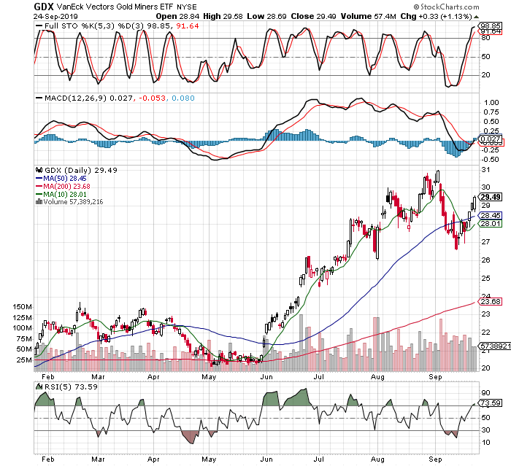The width and height of the screenshot is (511, 466).
Task: Click the MA(50) 28.45 legend entry
Action: 65,179
